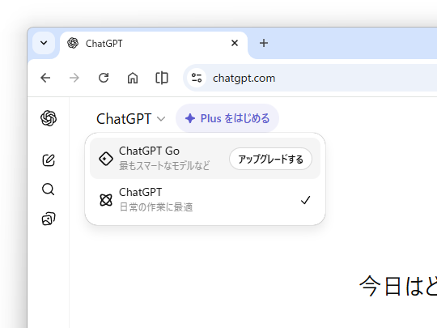This screenshot has height=328, width=437.
Task: Open the tab search chevron button
Action: pyautogui.click(x=44, y=43)
